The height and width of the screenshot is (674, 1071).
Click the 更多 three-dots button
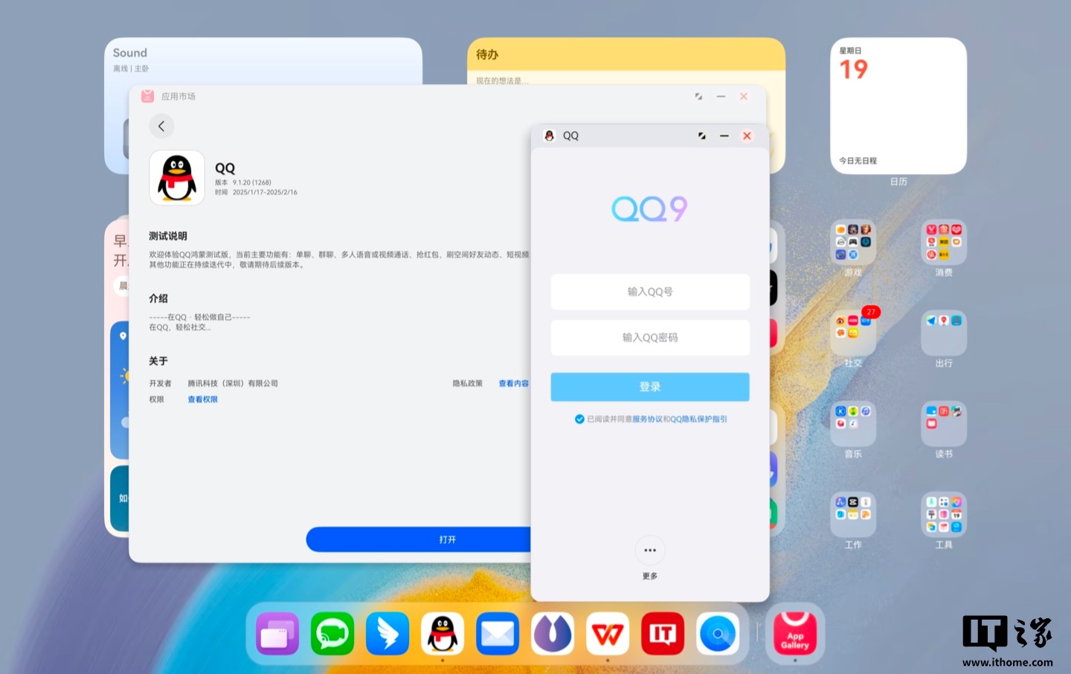(x=650, y=551)
